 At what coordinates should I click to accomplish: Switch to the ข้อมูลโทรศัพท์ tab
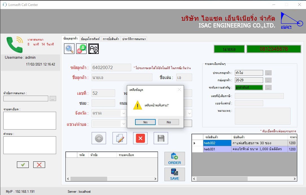90,39
